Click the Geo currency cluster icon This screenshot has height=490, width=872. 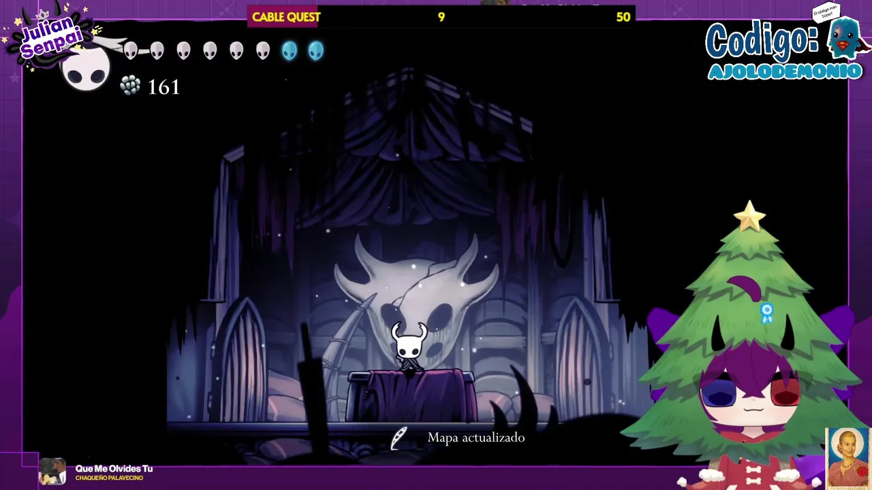[x=130, y=86]
